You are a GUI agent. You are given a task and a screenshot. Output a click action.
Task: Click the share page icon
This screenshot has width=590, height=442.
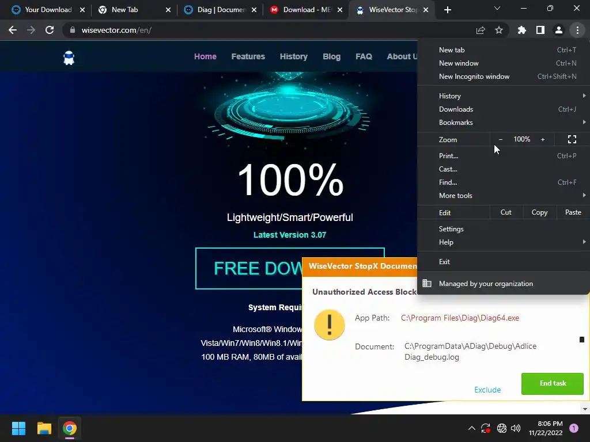coord(481,30)
